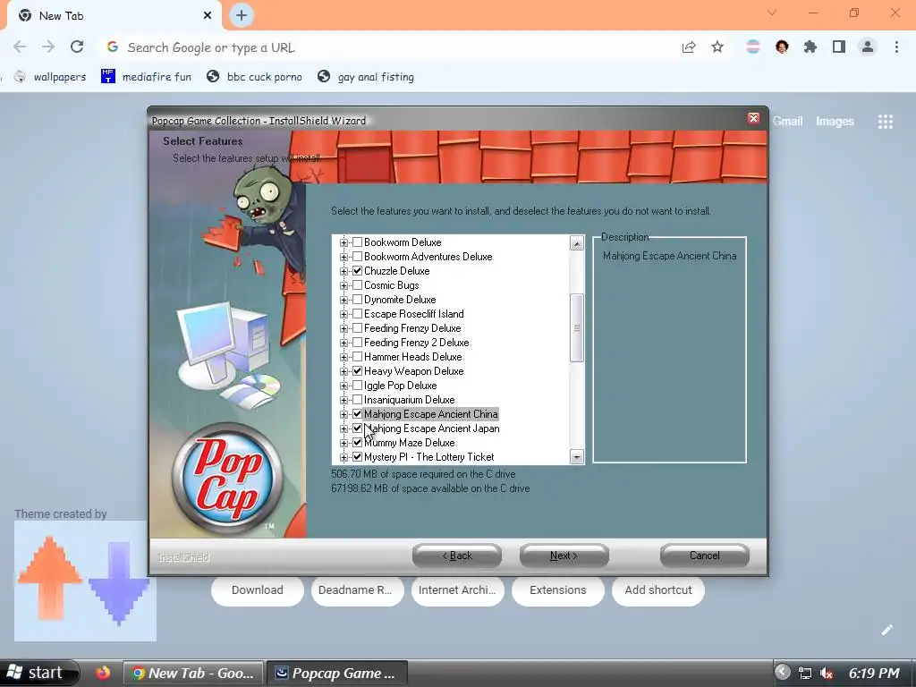Close the New Tab browser tab
916x687 pixels.
click(x=208, y=16)
